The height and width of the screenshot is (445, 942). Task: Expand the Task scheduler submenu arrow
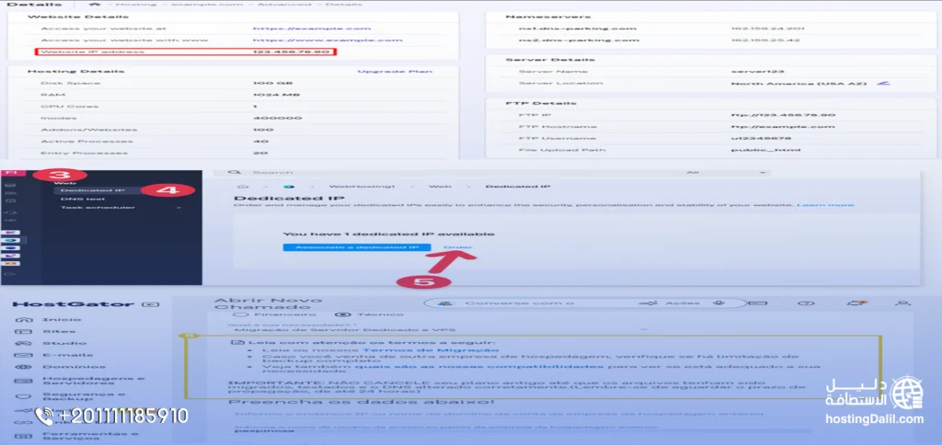178,208
